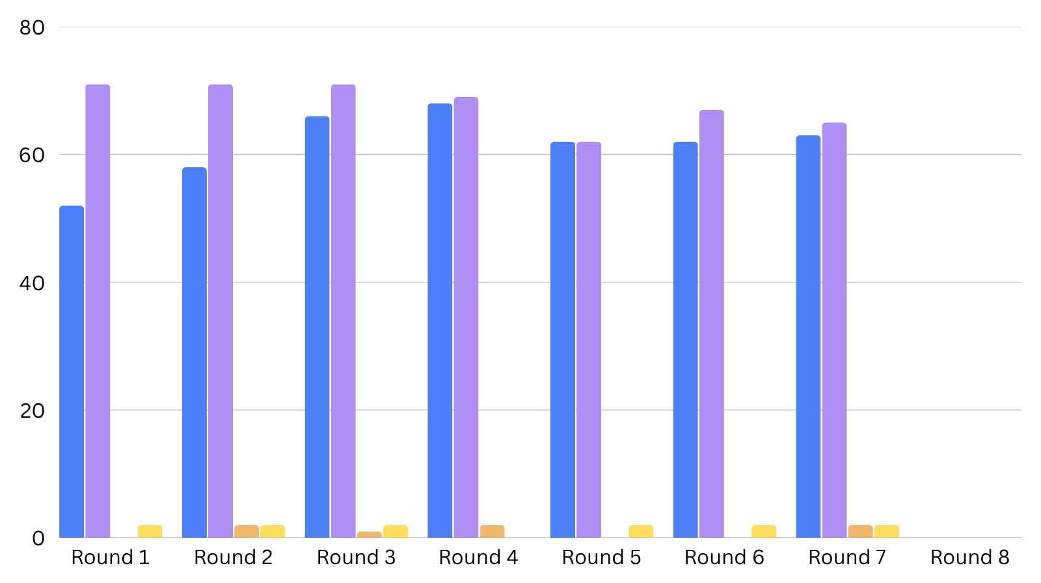Viewport: 1041px width, 583px height.
Task: Select the Round 4 axis label
Action: (x=478, y=558)
